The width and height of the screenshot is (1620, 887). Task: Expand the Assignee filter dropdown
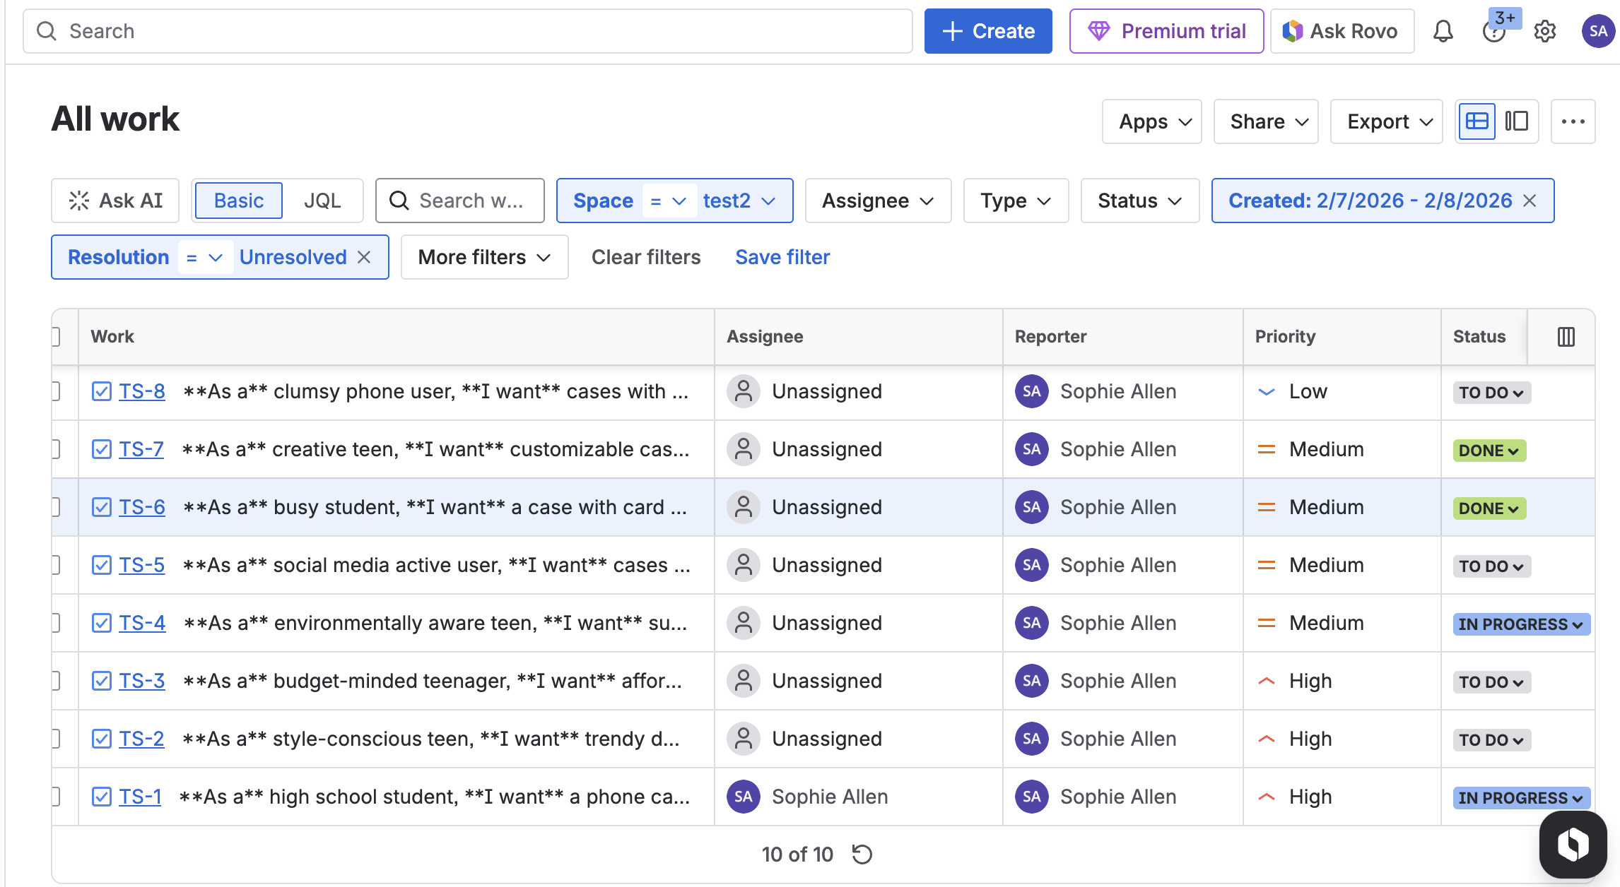tap(877, 201)
